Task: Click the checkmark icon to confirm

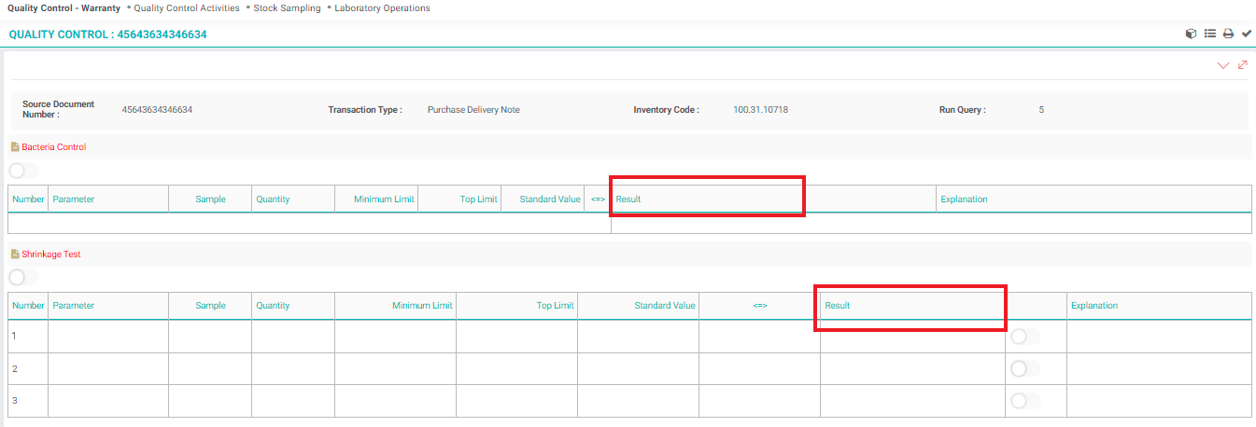Action: point(1246,34)
